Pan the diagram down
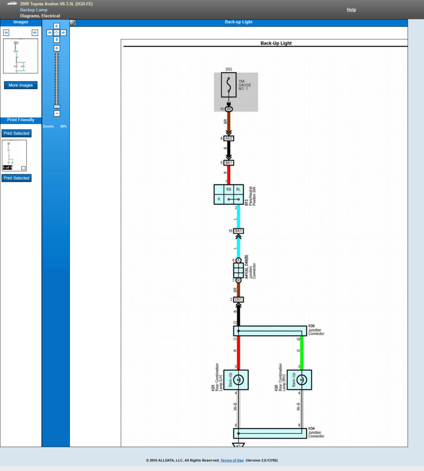Screen dimensions: 424x471 57,40
